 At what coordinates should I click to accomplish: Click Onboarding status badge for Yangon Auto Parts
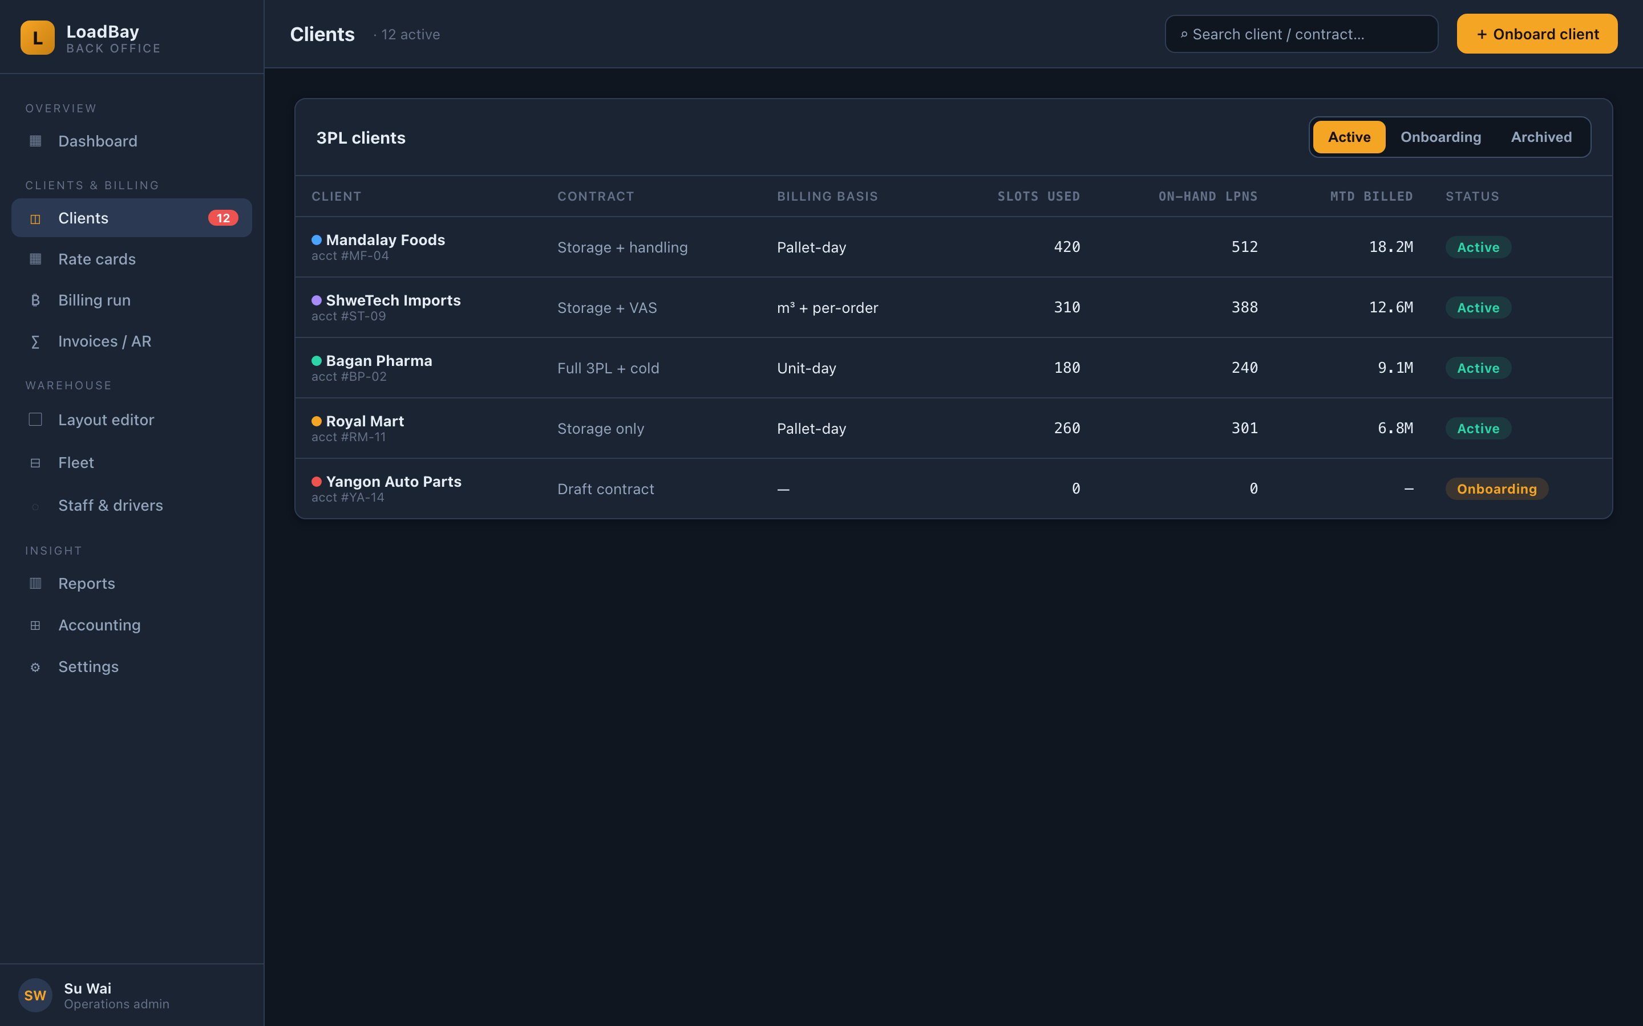[x=1496, y=488]
